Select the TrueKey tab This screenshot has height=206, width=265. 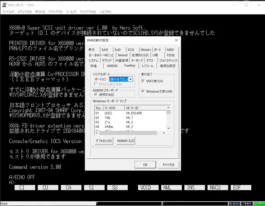tap(130, 66)
